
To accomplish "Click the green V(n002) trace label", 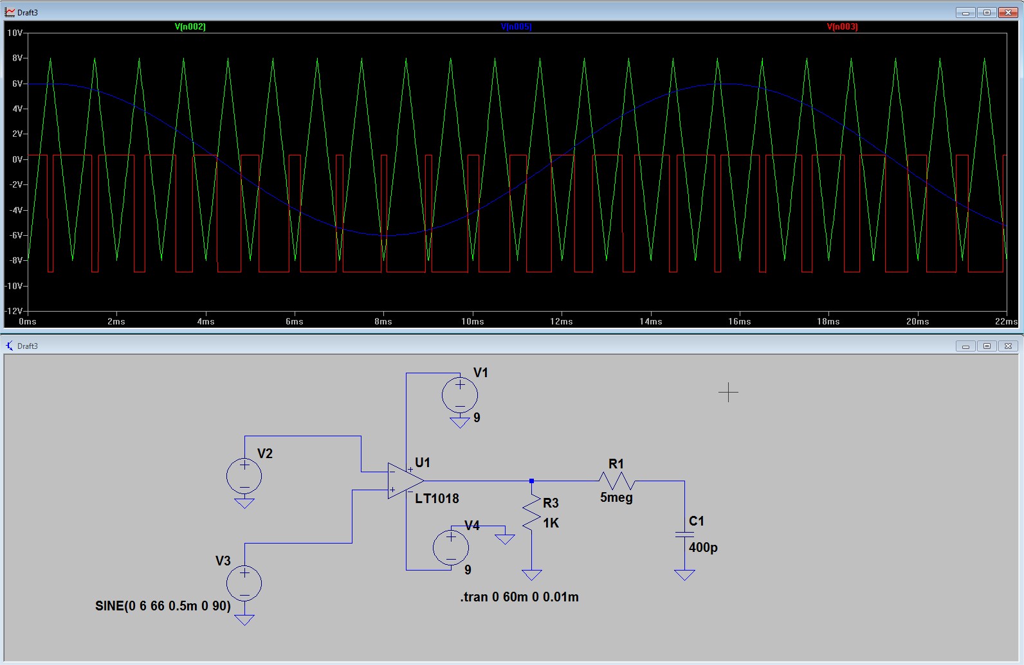I will pos(190,26).
